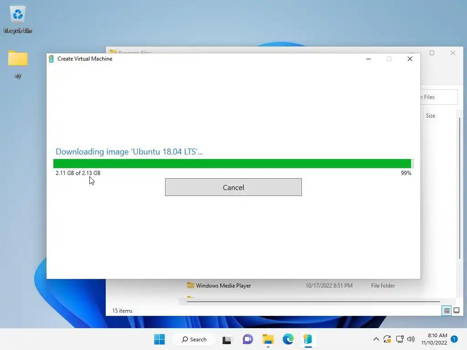The height and width of the screenshot is (350, 467).
Task: Launch Microsoft Edge from taskbar
Action: click(288, 339)
